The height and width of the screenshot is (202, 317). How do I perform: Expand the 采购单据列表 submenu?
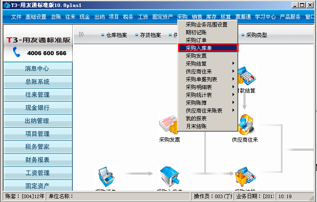pyautogui.click(x=208, y=79)
